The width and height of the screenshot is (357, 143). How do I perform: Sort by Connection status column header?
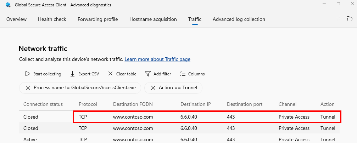(x=43, y=104)
